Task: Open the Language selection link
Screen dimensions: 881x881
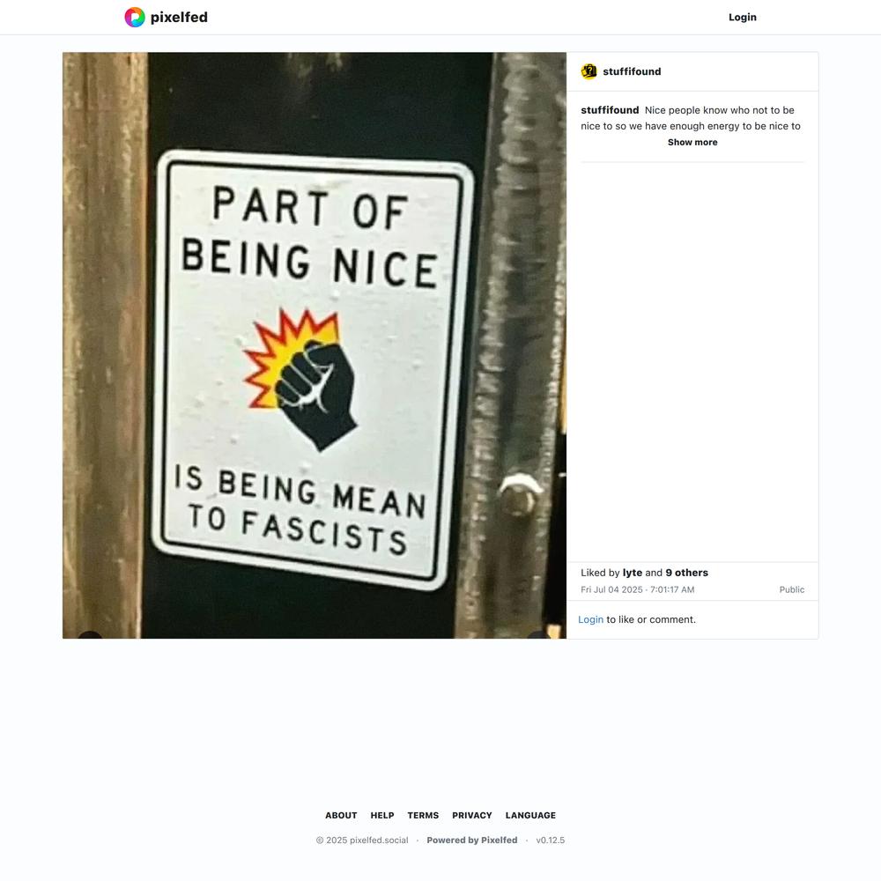Action: pos(530,815)
